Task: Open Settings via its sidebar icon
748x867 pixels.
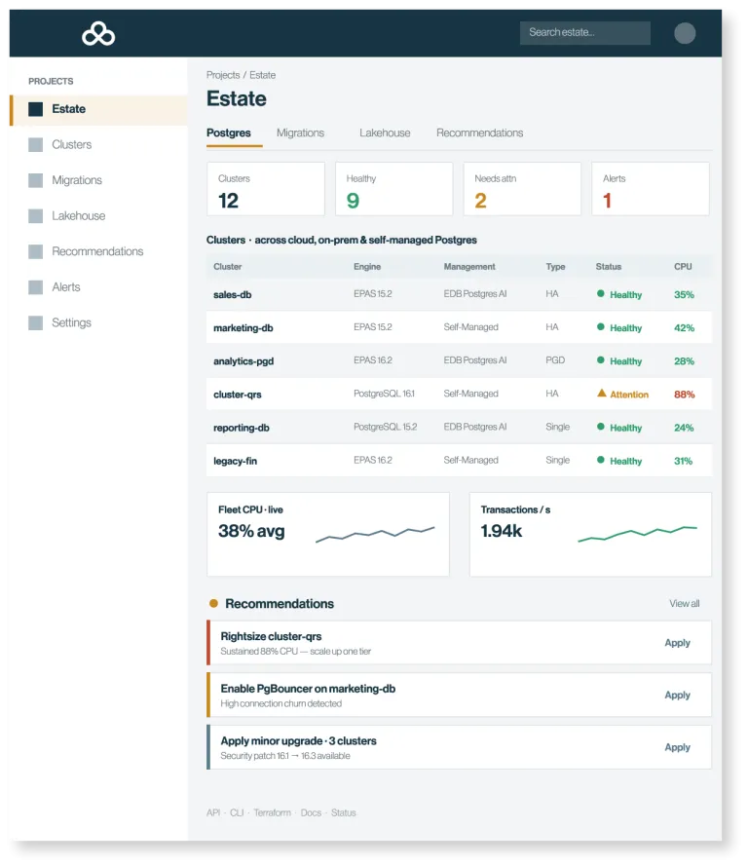Action: 35,322
